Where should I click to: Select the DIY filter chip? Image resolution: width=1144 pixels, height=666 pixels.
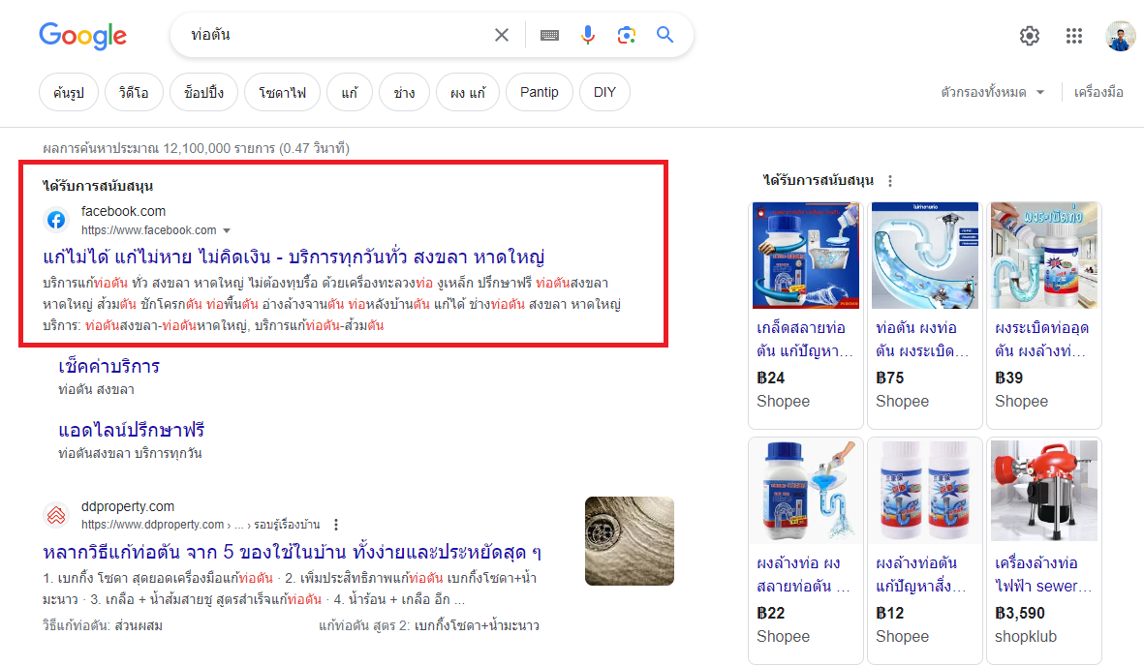604,93
